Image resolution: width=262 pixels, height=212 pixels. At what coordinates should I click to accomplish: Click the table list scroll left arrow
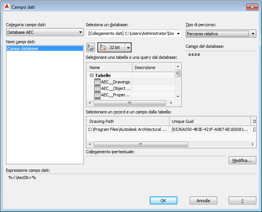90,103
